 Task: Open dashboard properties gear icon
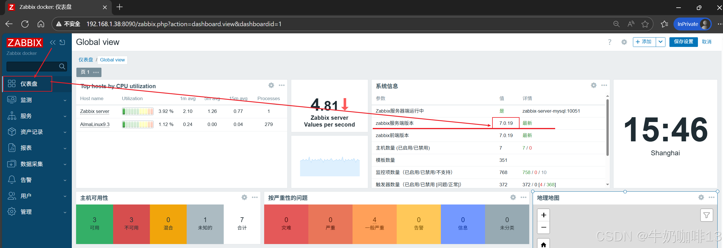pos(624,42)
